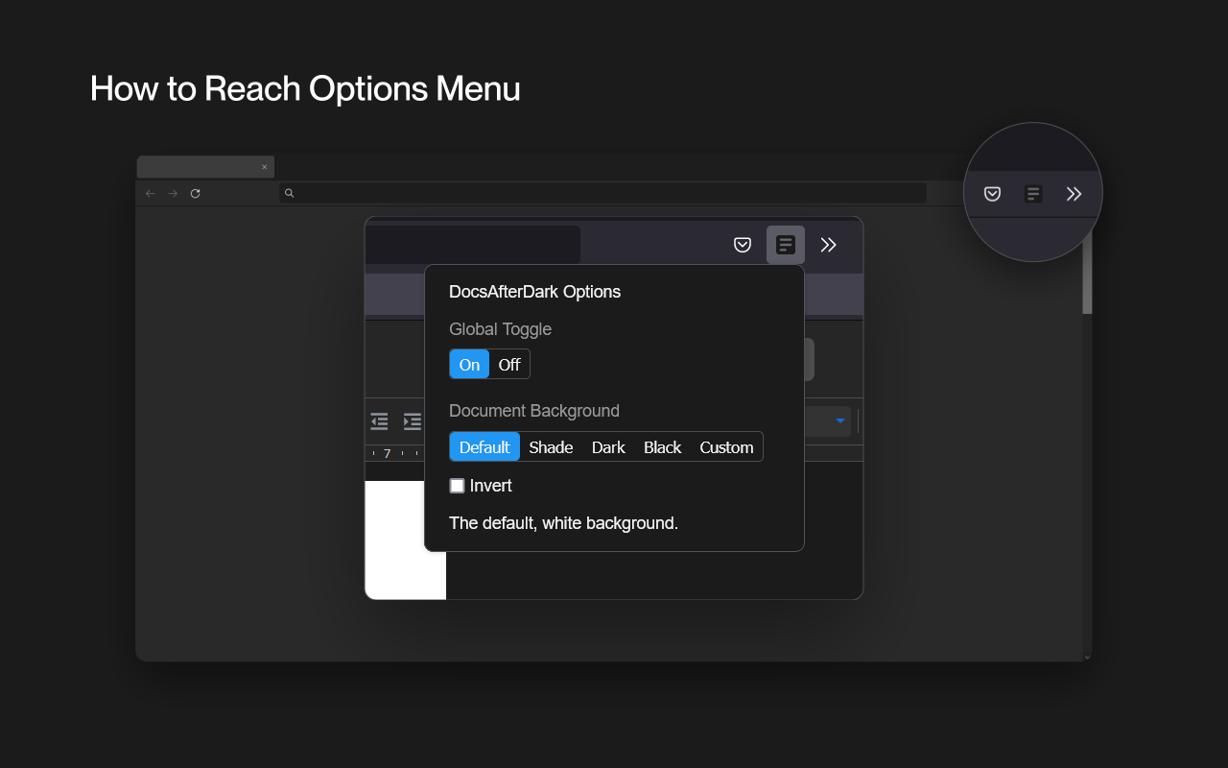
Task: Click the increase indent icon
Action: [413, 421]
